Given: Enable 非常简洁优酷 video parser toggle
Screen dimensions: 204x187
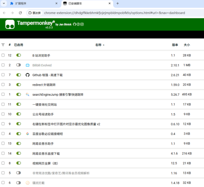Looking at the screenshot, I should click(19, 173).
